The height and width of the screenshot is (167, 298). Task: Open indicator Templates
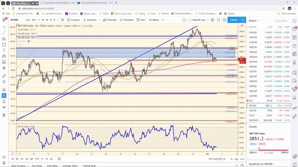click(x=127, y=20)
